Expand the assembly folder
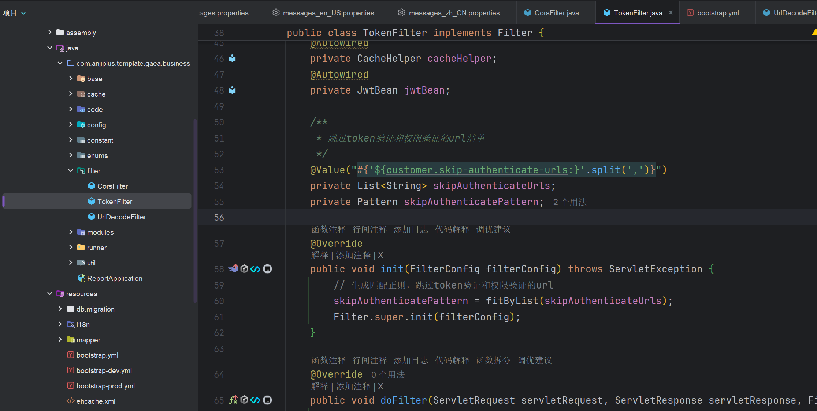The height and width of the screenshot is (411, 817). click(x=50, y=33)
